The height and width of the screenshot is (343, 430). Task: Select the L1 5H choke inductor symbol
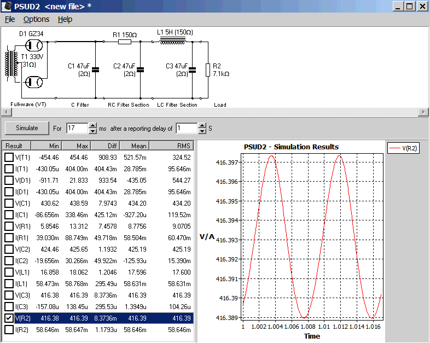click(x=172, y=41)
